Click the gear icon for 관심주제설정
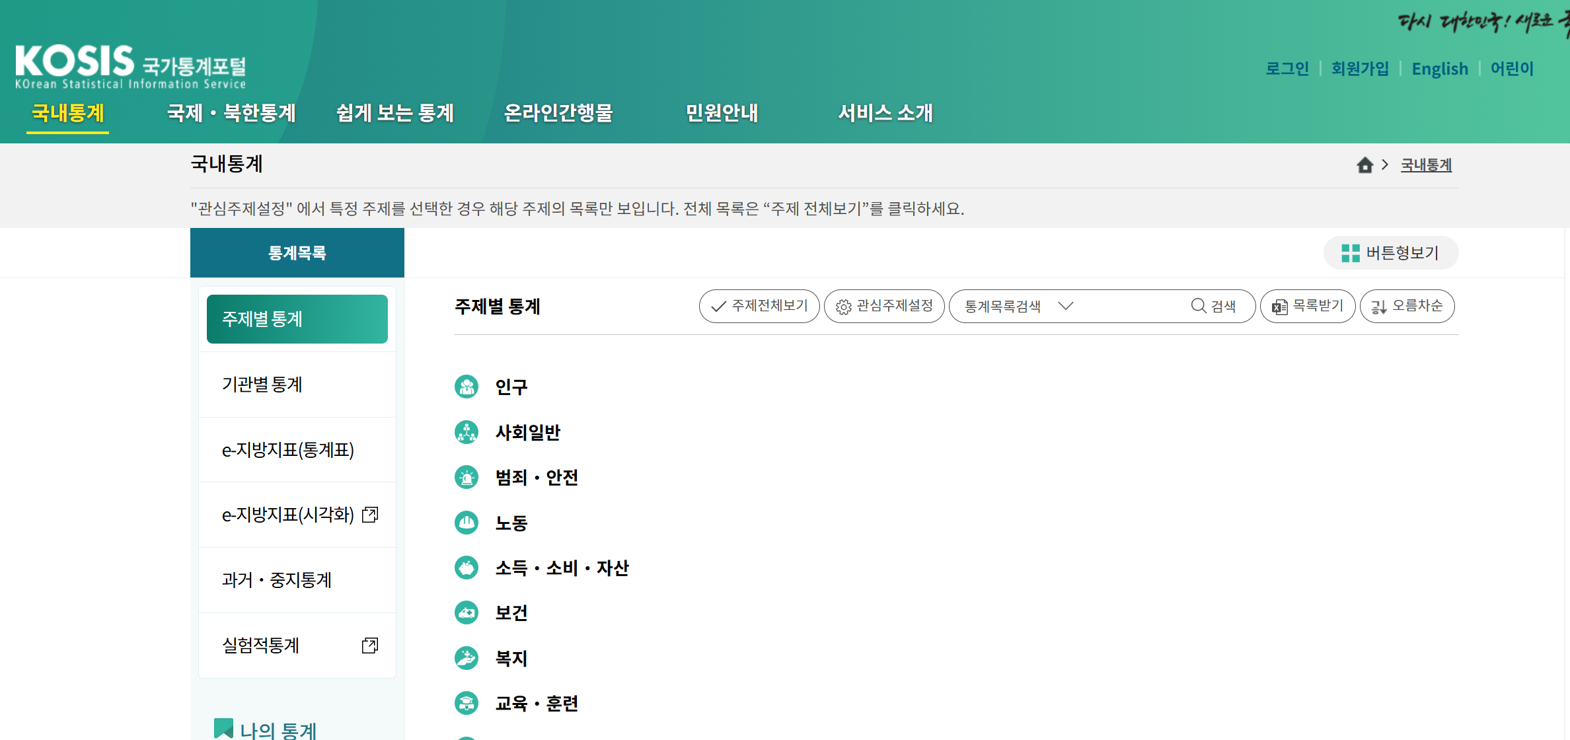The height and width of the screenshot is (740, 1570). [844, 307]
